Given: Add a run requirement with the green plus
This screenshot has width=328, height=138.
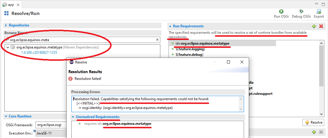Looking at the screenshot, I should click(x=314, y=26).
